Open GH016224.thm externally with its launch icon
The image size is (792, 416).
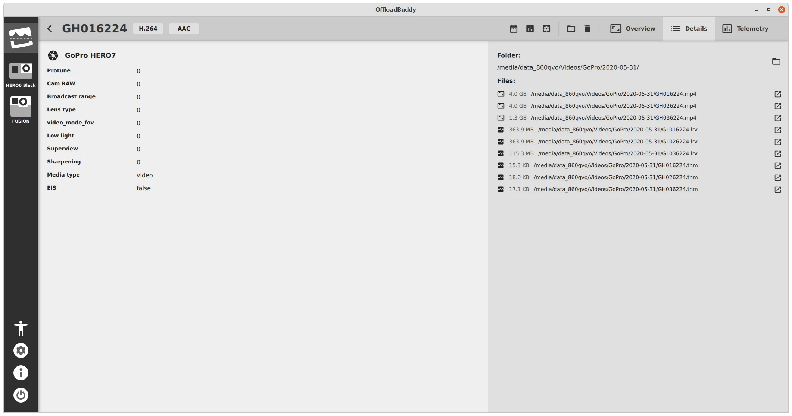pos(778,166)
